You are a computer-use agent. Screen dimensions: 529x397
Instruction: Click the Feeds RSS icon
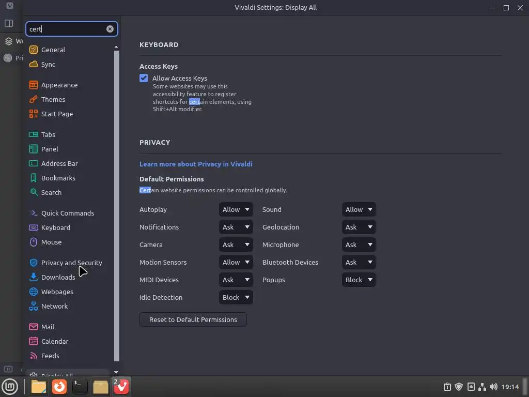[x=34, y=356]
